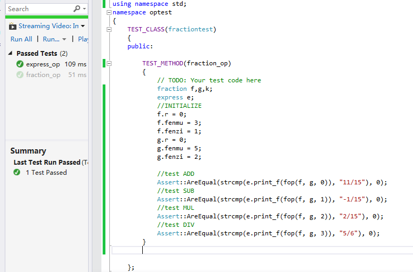Click the public: keyword
The image size is (413, 272).
pyautogui.click(x=140, y=46)
